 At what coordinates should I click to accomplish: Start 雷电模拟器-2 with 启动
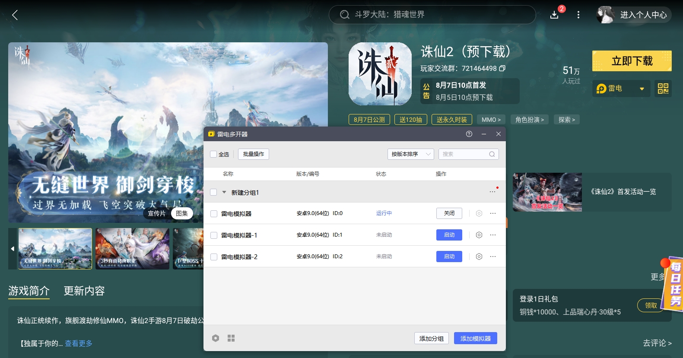[x=449, y=257]
